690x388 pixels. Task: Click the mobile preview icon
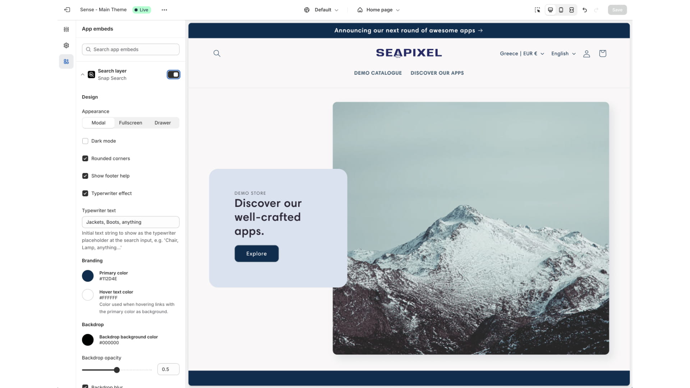[x=561, y=9]
